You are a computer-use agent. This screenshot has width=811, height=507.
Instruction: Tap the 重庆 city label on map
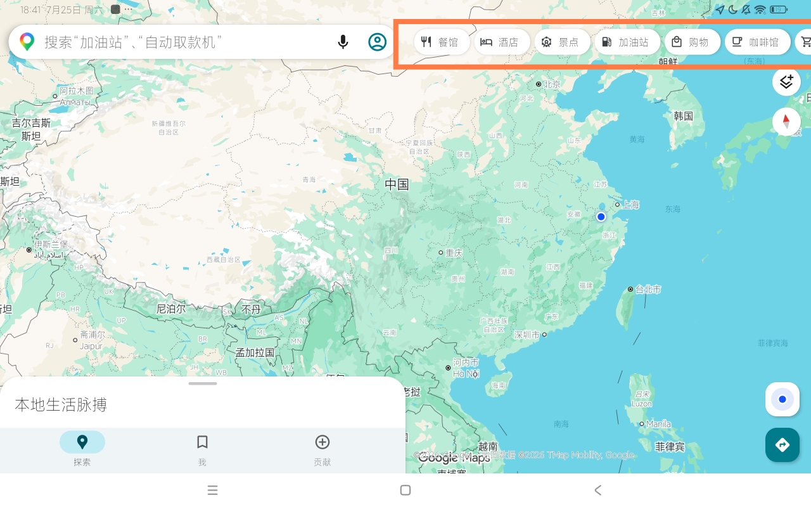point(454,253)
